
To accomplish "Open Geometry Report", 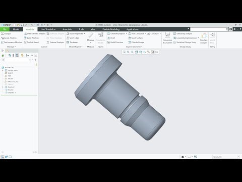I will 116,34.
